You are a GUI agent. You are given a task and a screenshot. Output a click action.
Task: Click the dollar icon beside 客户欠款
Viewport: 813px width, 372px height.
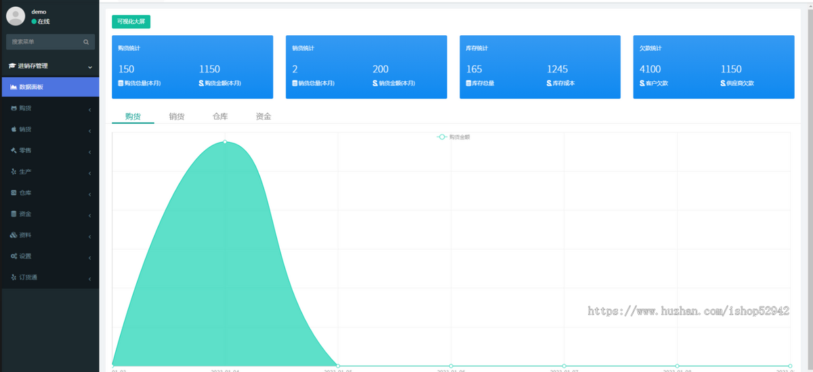[642, 83]
